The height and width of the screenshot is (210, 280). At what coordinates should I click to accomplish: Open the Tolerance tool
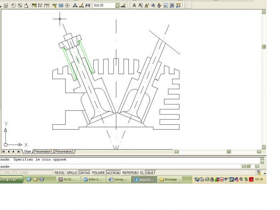(x=61, y=6)
